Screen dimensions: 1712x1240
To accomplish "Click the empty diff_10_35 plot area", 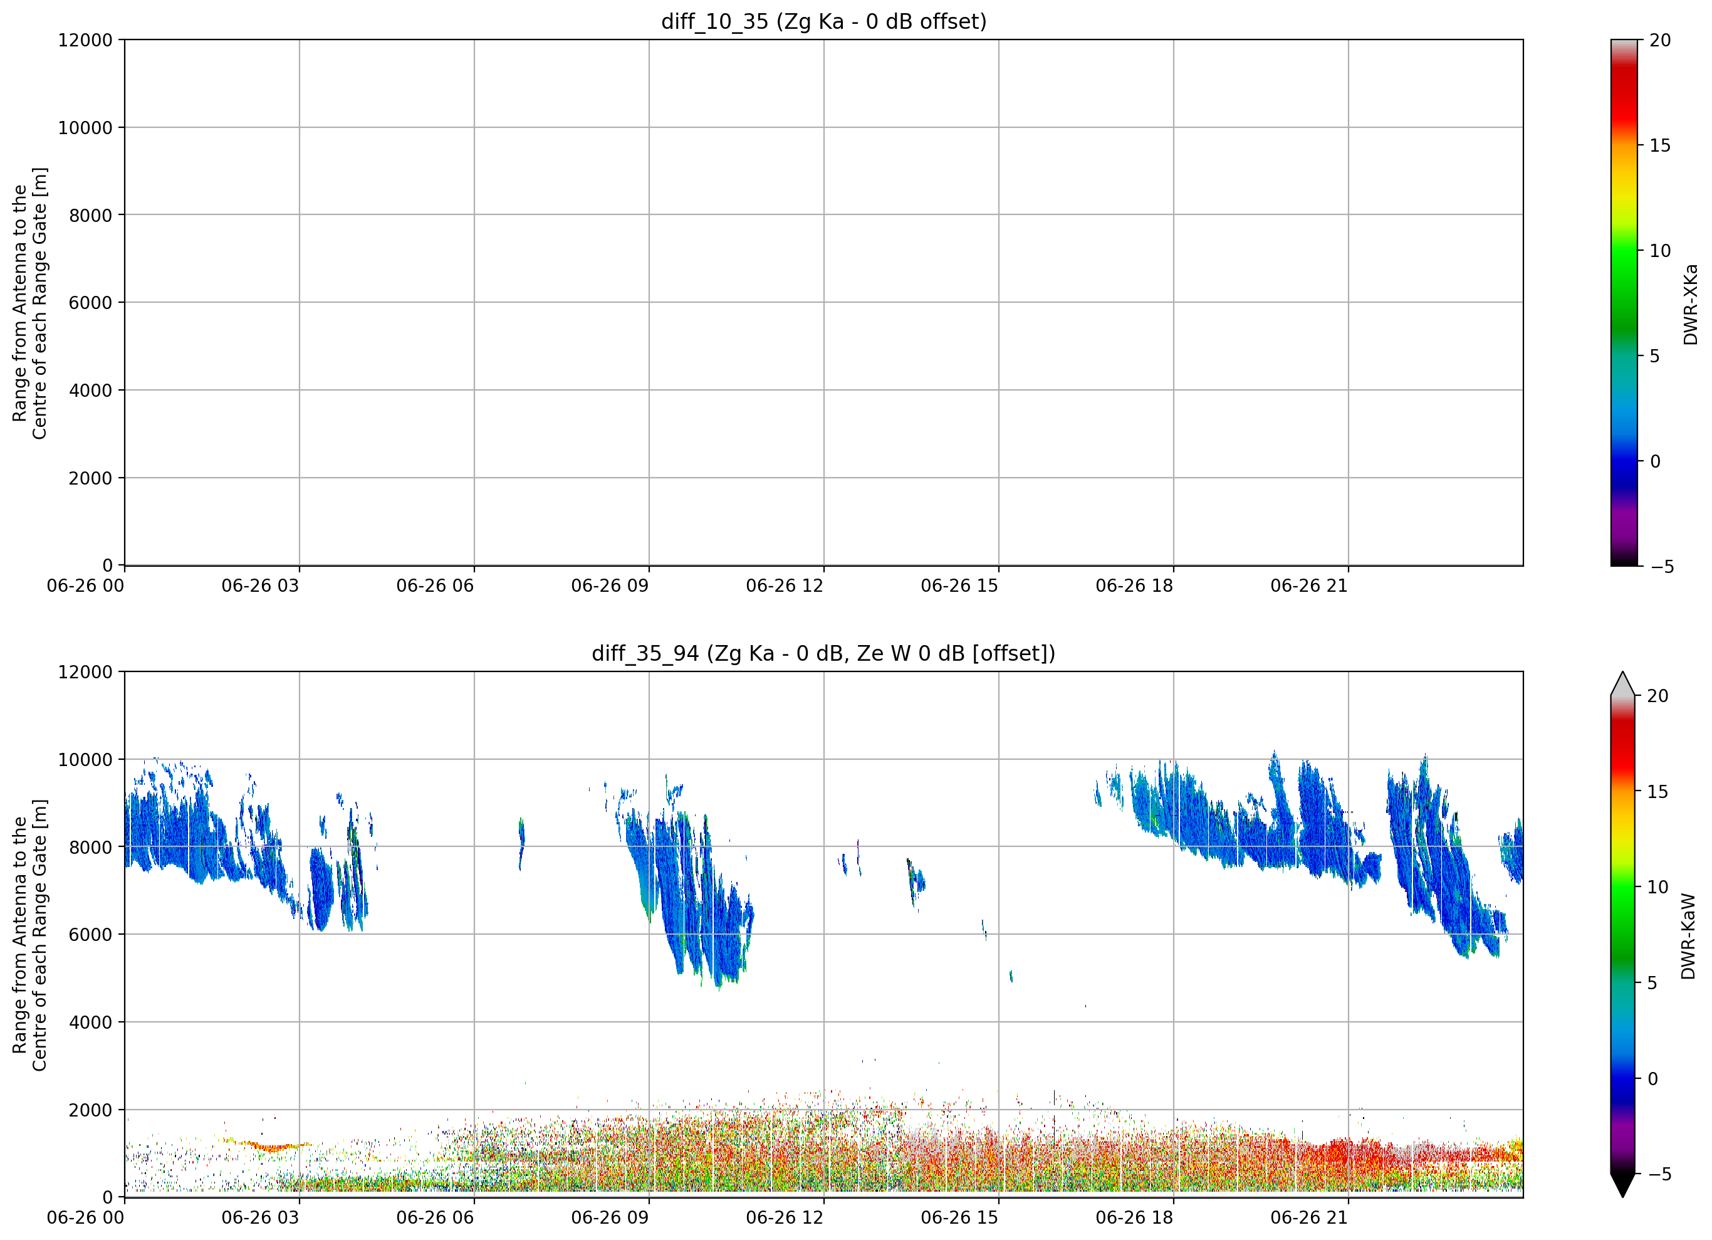I will click(823, 302).
